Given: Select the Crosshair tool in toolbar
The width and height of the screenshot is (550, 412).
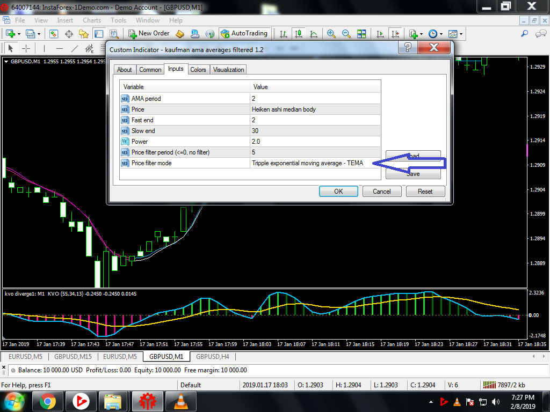Looking at the screenshot, I should click(26, 48).
